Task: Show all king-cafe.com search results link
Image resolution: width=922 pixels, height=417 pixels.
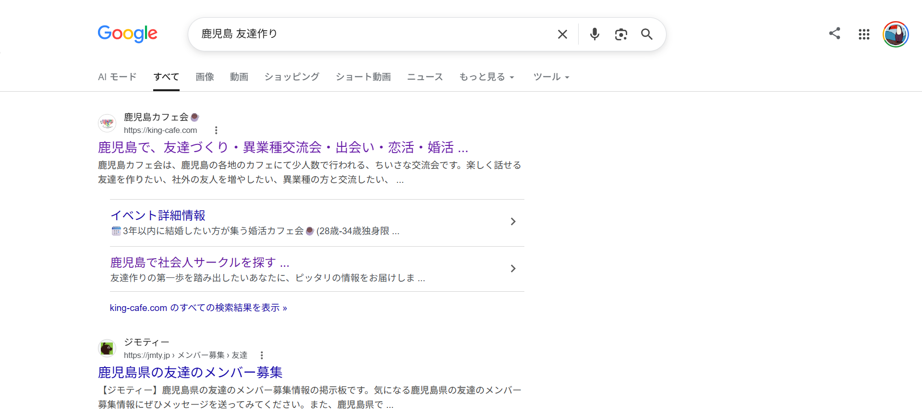Action: (x=198, y=308)
